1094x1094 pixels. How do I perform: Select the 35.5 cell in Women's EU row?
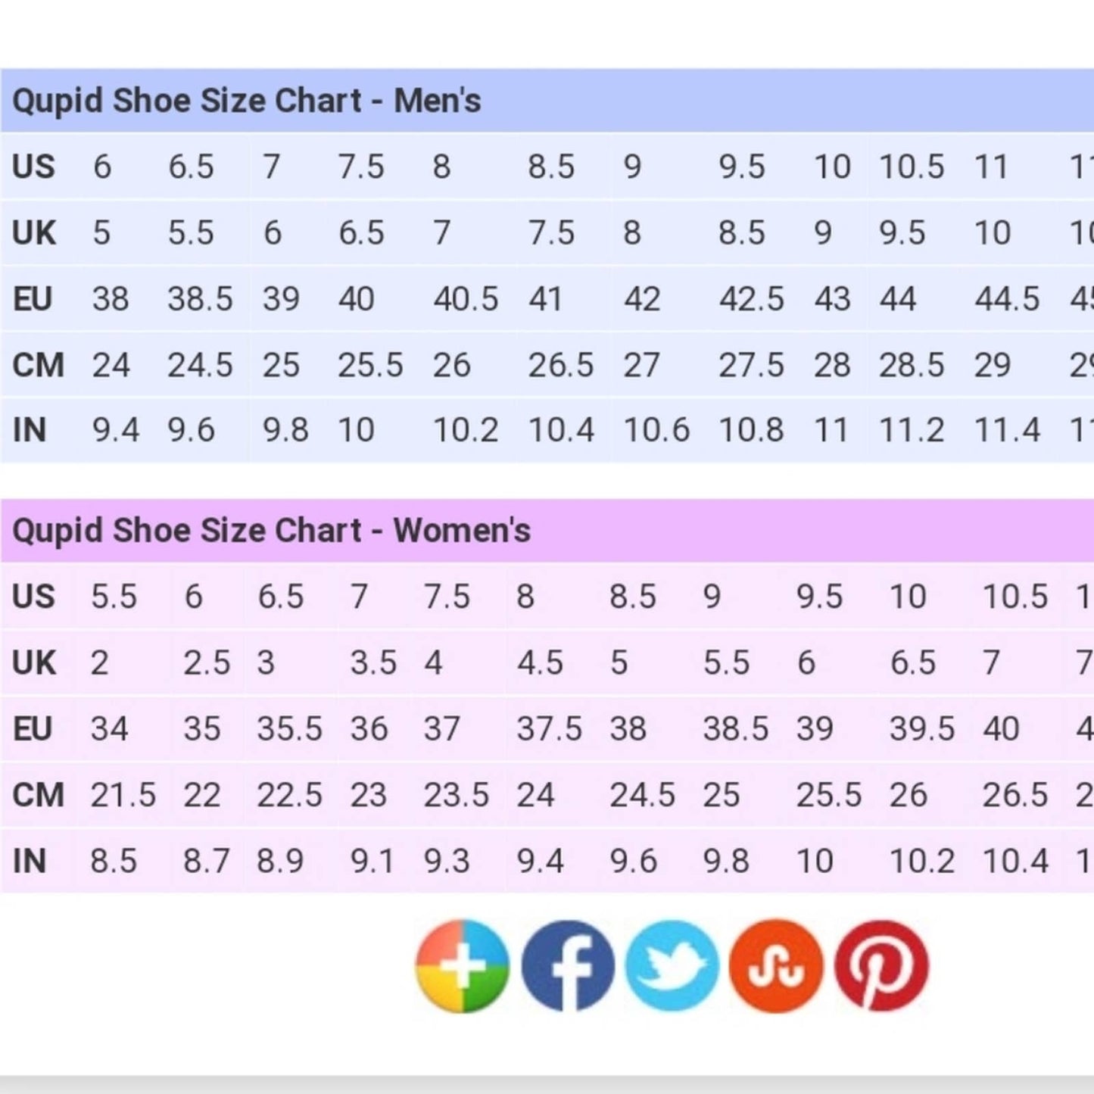289,729
